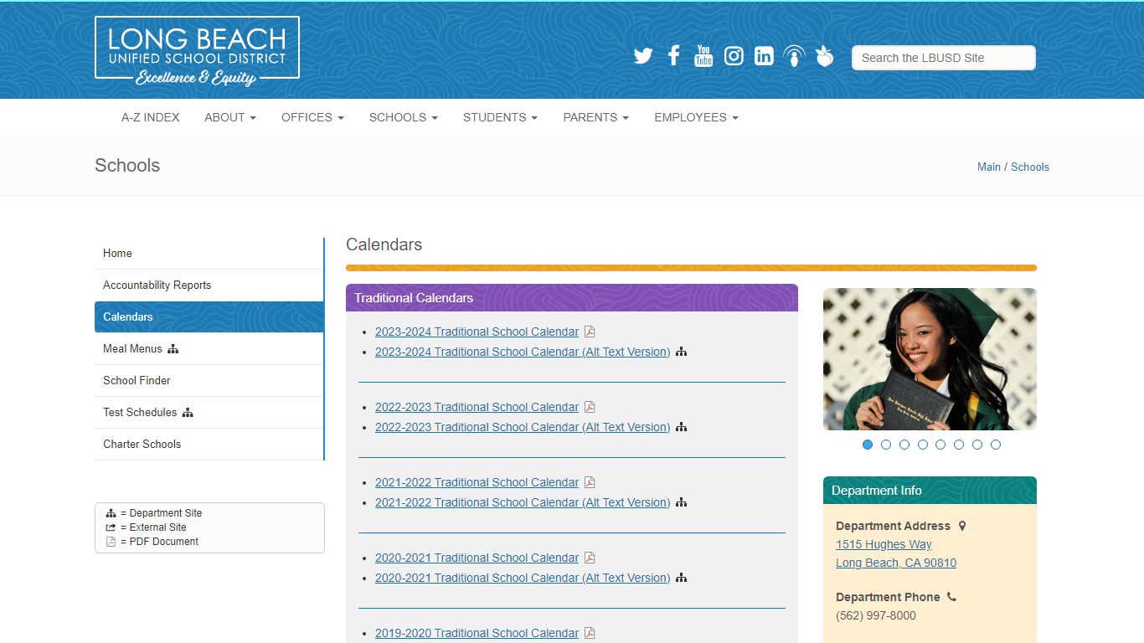The width and height of the screenshot is (1144, 643).
Task: Select Calendars in the sidebar
Action: click(209, 317)
